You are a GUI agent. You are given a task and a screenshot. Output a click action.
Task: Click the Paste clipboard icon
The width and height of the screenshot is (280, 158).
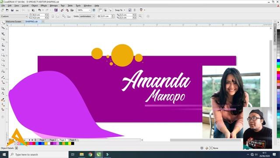(x=33, y=10)
